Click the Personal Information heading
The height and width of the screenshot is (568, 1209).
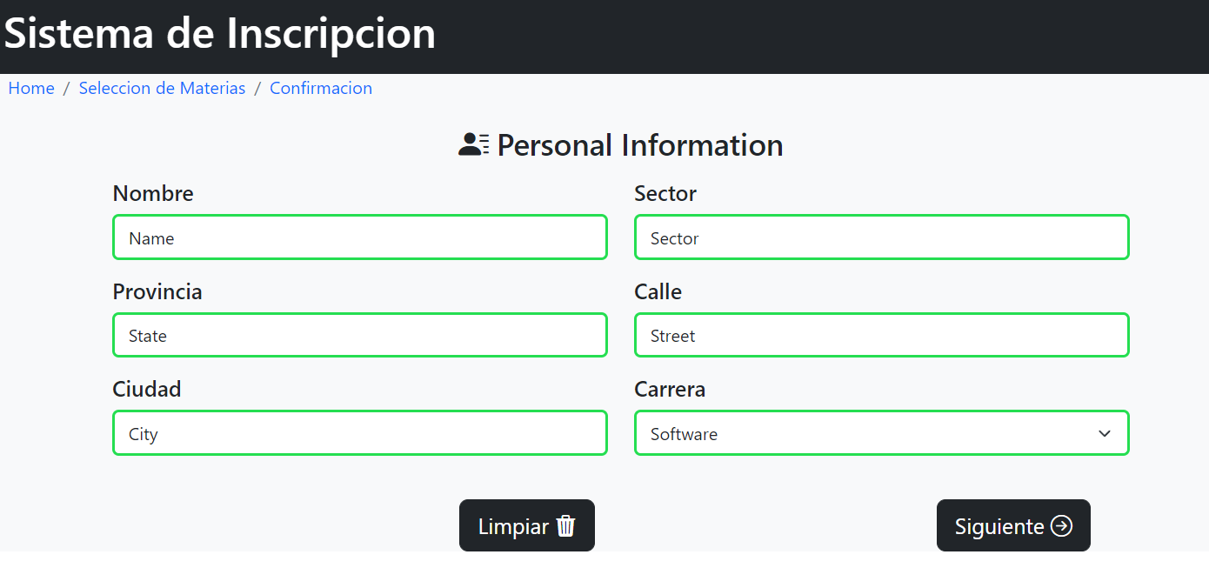[x=639, y=144]
